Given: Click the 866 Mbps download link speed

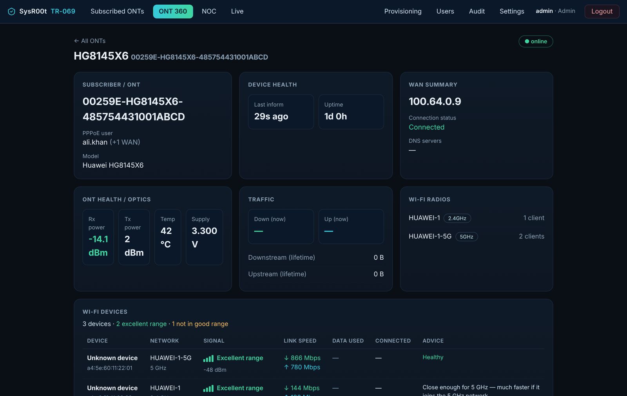Looking at the screenshot, I should (302, 358).
